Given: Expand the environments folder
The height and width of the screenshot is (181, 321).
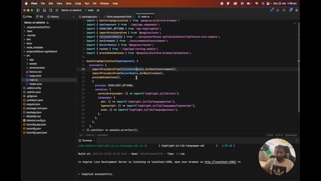Looking at the screenshot, I should [27, 68].
